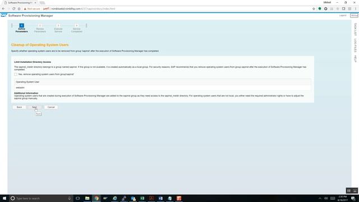
Task: Click the Back button
Action: pos(19,107)
